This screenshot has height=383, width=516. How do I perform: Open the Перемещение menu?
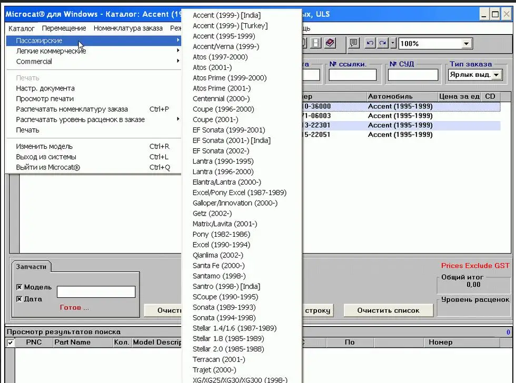tap(64, 28)
